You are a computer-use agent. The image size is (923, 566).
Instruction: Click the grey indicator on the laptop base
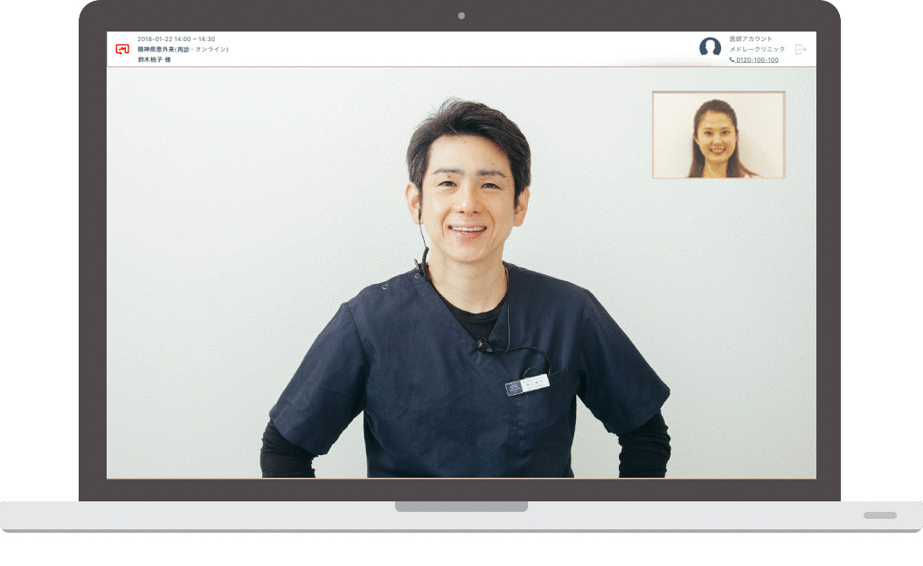[x=879, y=515]
